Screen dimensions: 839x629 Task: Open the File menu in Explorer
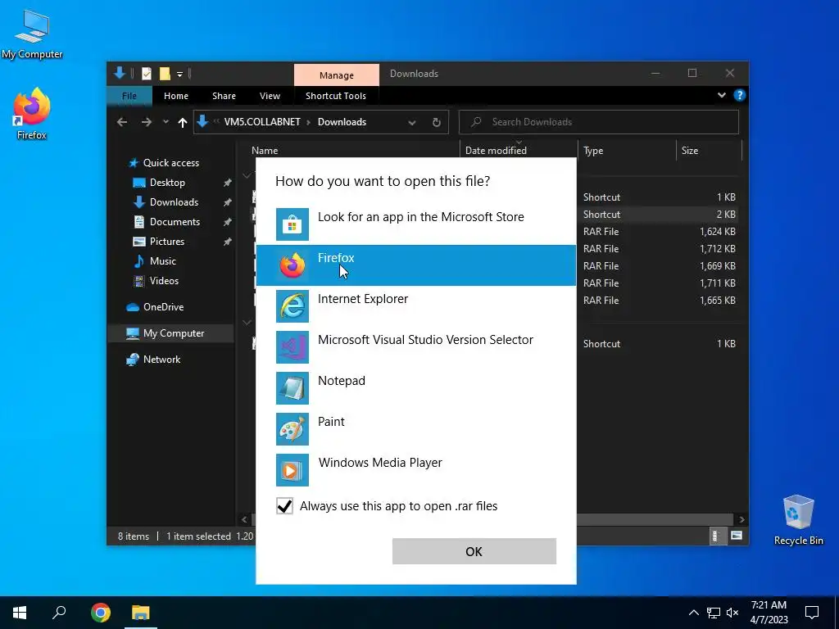pos(129,96)
